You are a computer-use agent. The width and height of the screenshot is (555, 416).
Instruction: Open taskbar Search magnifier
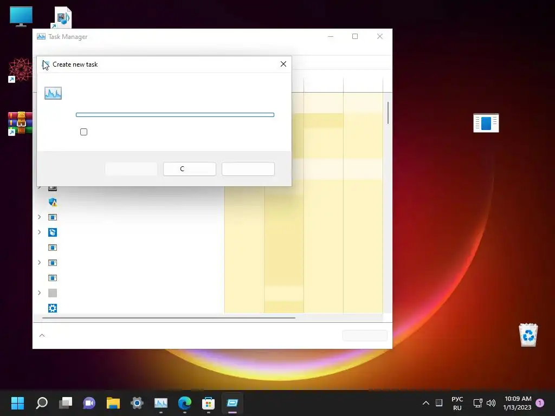tap(42, 403)
